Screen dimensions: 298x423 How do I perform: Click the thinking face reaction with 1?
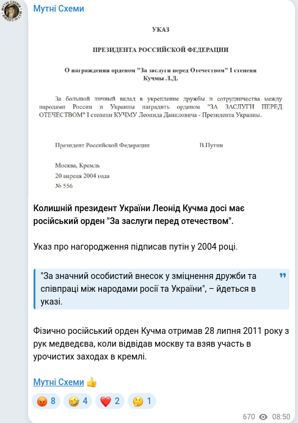click(x=142, y=401)
